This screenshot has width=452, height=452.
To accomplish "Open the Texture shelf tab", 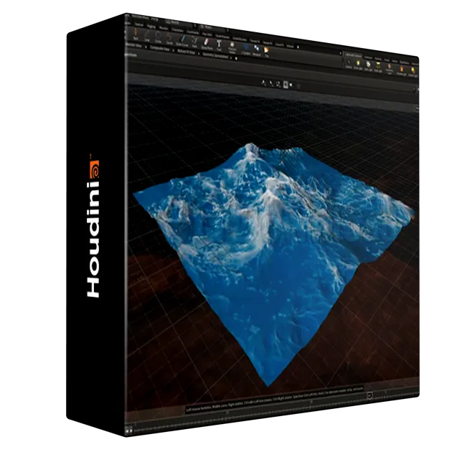I will pos(139,24).
